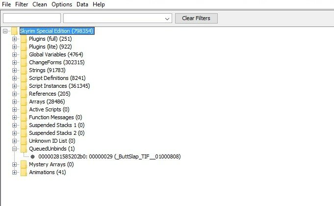Select the Script Definitions (8241) row

pos(57,78)
